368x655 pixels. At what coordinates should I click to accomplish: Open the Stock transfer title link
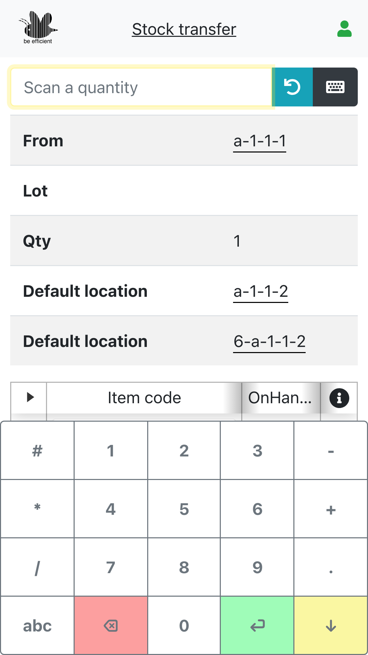[184, 29]
